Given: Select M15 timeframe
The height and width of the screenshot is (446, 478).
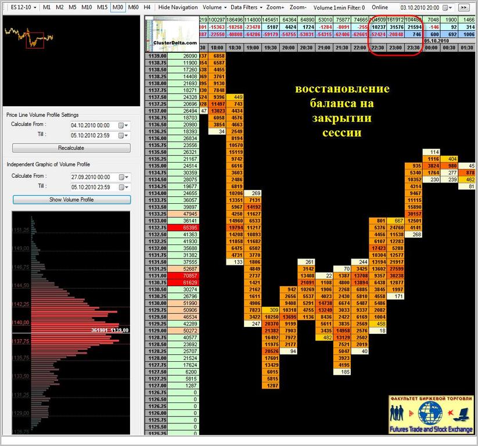Looking at the screenshot, I should (x=102, y=7).
